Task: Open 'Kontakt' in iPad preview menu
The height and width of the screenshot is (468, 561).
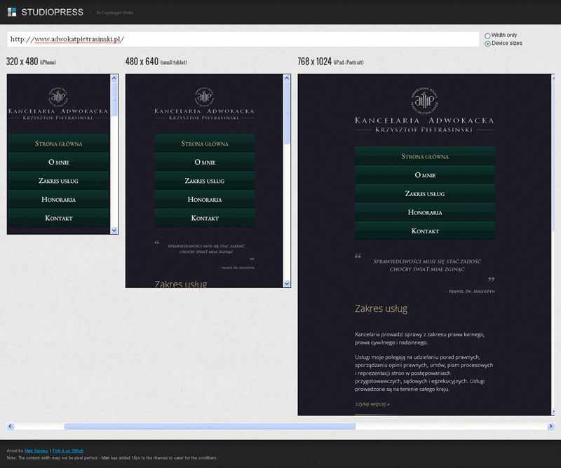Action: click(424, 231)
